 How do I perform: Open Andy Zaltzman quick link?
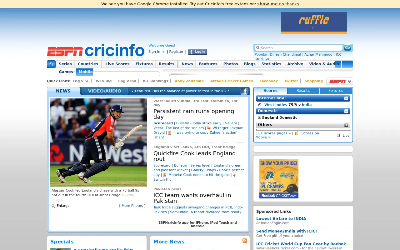tap(189, 81)
